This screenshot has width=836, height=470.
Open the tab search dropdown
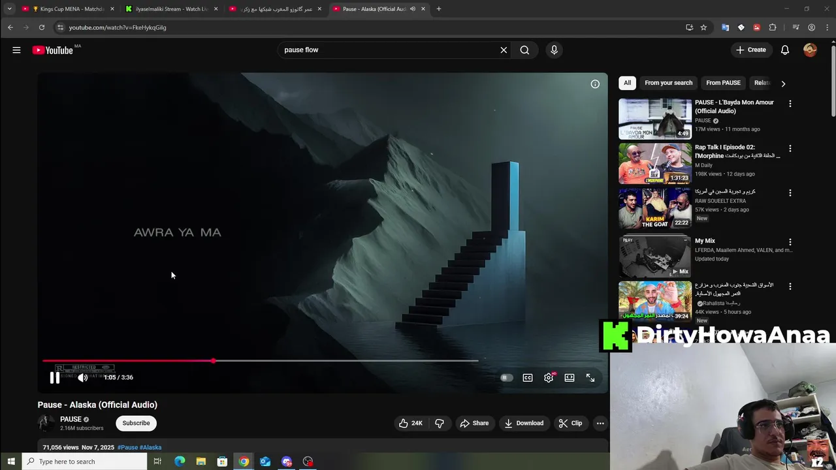pyautogui.click(x=9, y=9)
